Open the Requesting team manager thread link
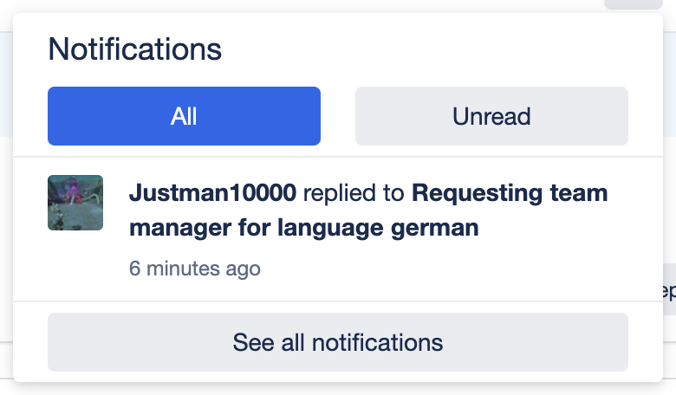Screen dimensions: 676x395 (x=510, y=193)
